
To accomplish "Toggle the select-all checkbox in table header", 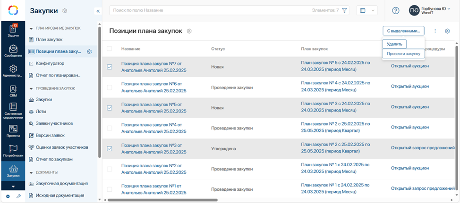I will click(110, 49).
